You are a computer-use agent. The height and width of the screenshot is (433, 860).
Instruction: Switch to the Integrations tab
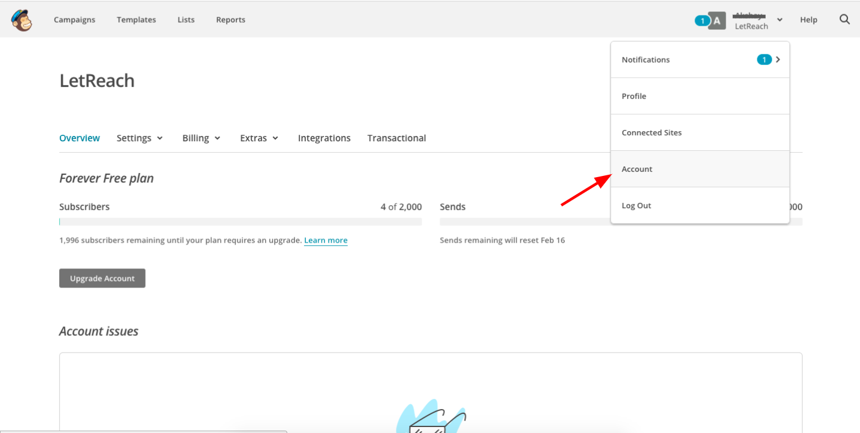pos(324,138)
